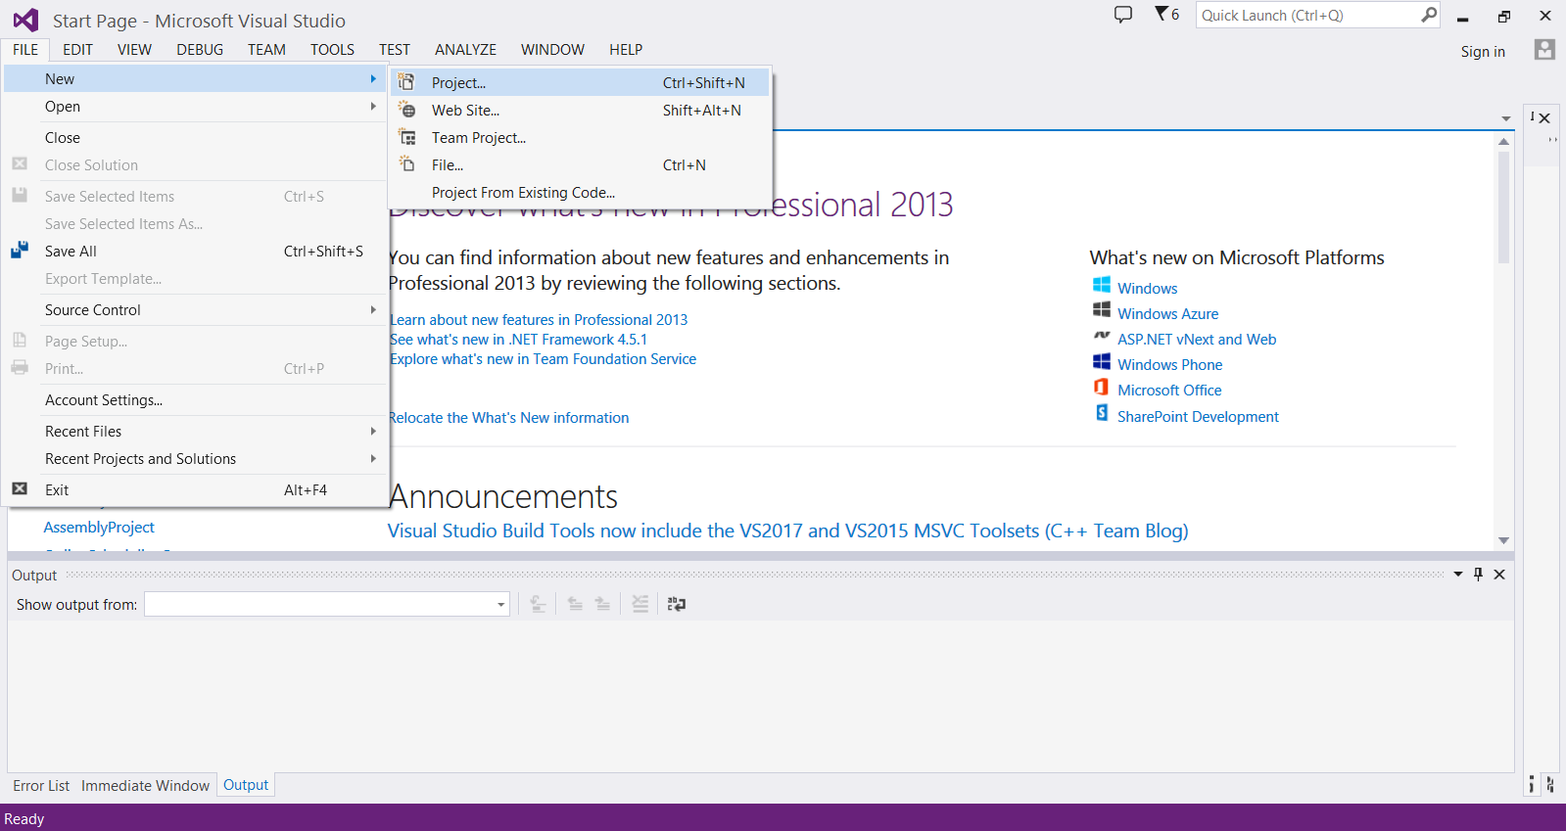Click the Clear All output icon
Viewport: 1566px width, 831px height.
click(640, 604)
